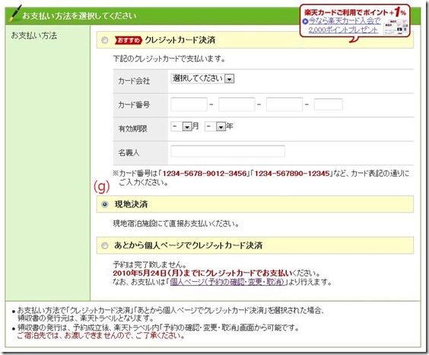This screenshot has width=429, height=355.
Task: Open the 今なら楽天カード入会で link
Action: click(345, 21)
